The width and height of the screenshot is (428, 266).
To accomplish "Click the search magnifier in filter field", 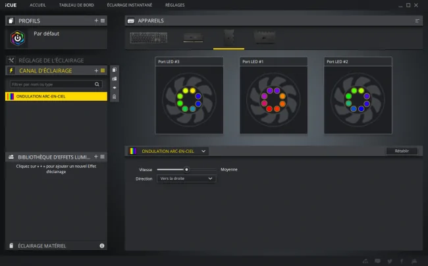I will 97,84.
